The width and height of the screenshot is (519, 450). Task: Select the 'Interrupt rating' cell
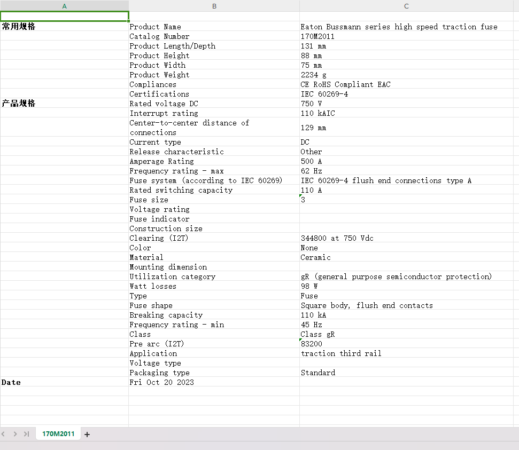click(214, 113)
